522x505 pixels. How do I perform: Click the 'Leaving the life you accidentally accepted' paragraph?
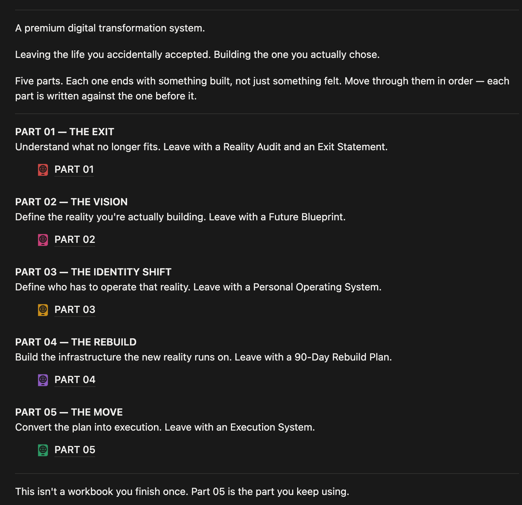[197, 55]
